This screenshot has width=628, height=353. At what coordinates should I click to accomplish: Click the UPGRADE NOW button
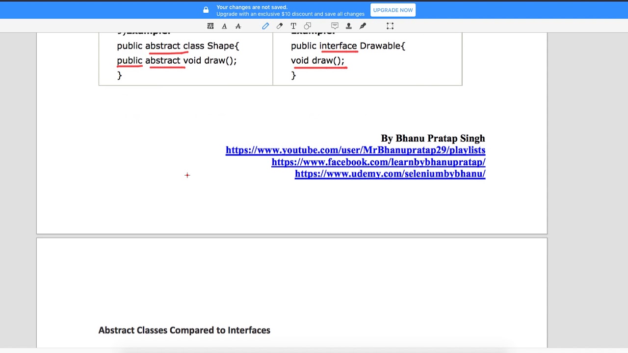pyautogui.click(x=393, y=10)
